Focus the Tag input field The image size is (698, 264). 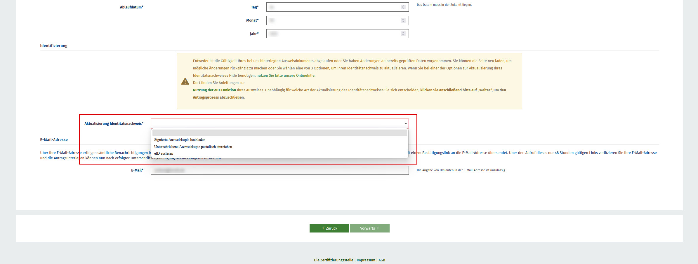coord(333,7)
